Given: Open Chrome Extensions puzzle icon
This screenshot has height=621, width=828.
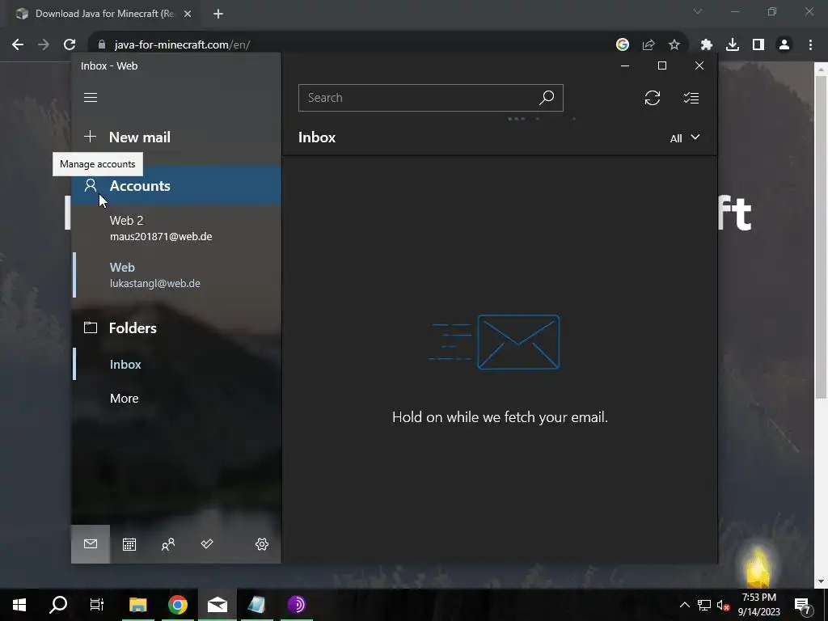Looking at the screenshot, I should 707,45.
